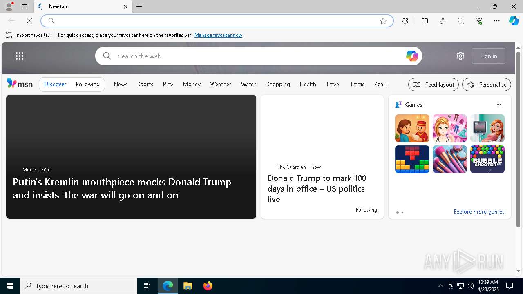Open Task View on taskbar
The image size is (523, 294).
coord(147,286)
